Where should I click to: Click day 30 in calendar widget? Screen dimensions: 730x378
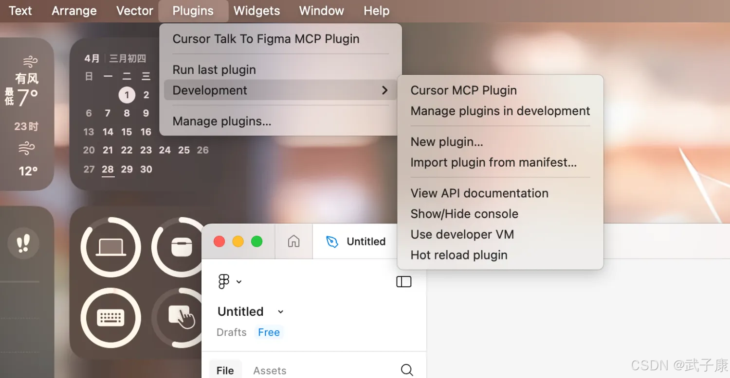point(146,169)
